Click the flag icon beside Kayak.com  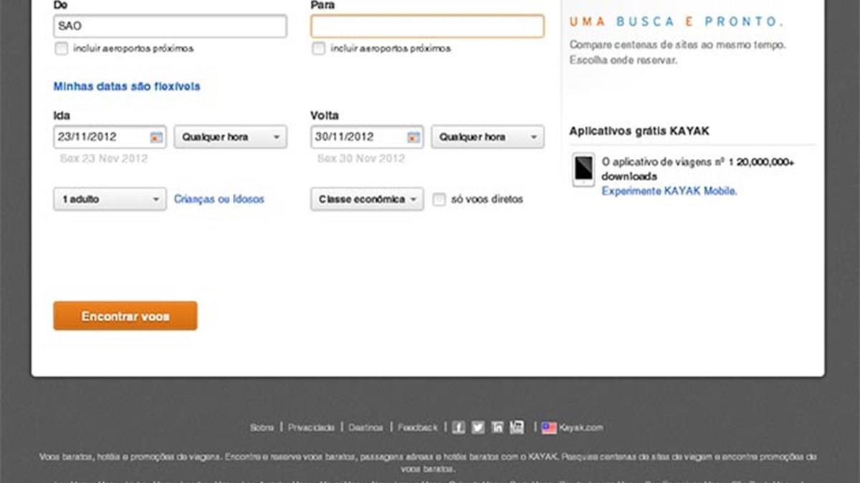549,428
